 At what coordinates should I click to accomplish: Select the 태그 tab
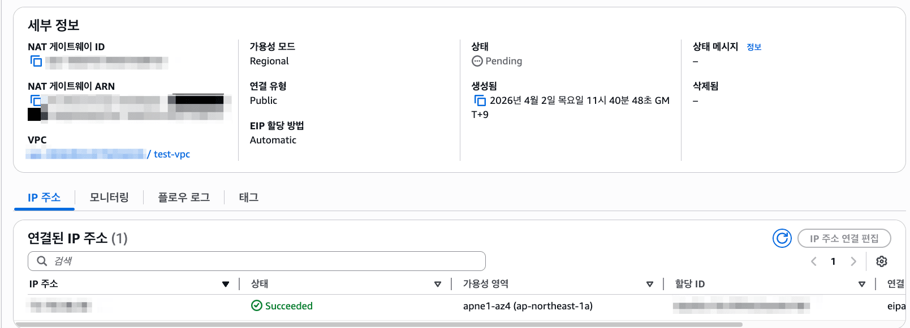249,197
